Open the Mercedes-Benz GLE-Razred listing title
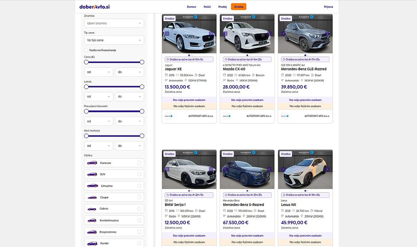Image resolution: width=417 pixels, height=247 pixels. (x=303, y=69)
